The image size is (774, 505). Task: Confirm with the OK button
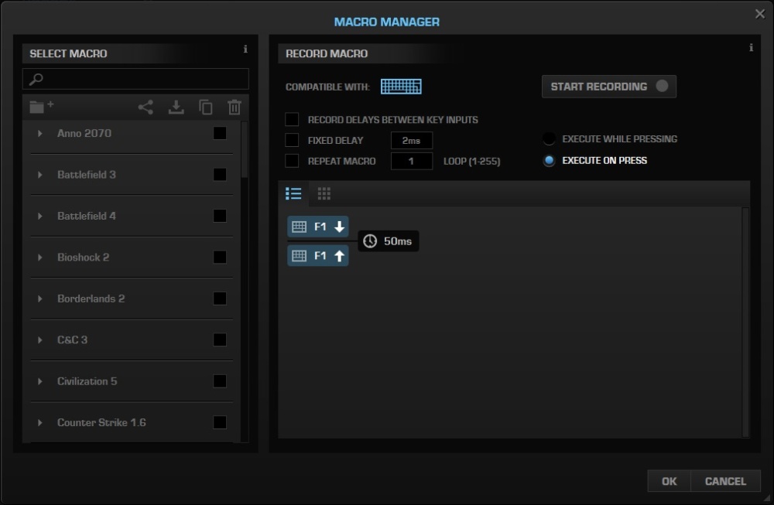coord(669,481)
